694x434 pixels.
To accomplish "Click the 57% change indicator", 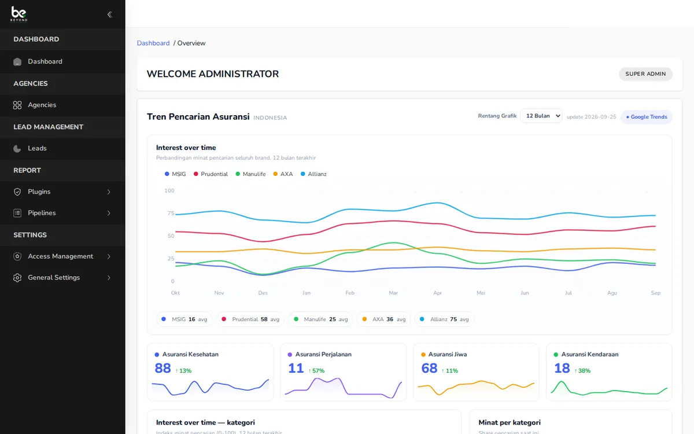I will (316, 371).
